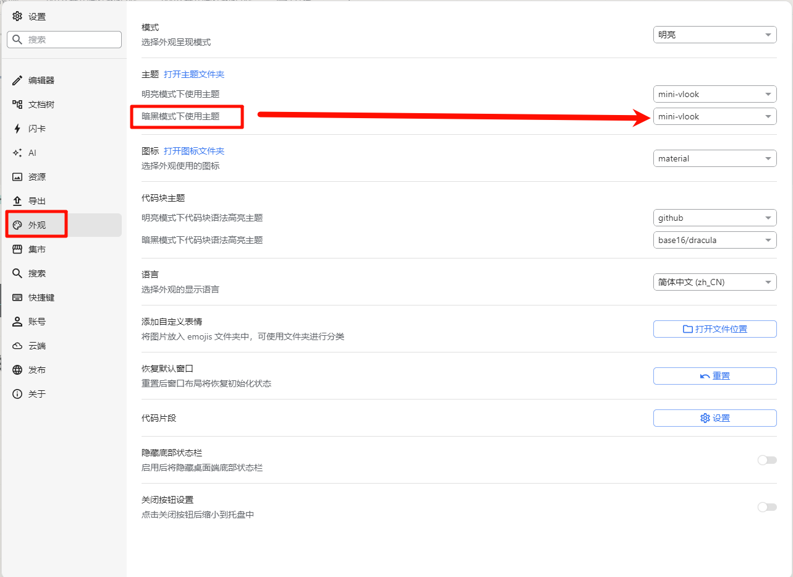Expand the base16/dracula code theme dropdown
793x577 pixels.
[715, 240]
